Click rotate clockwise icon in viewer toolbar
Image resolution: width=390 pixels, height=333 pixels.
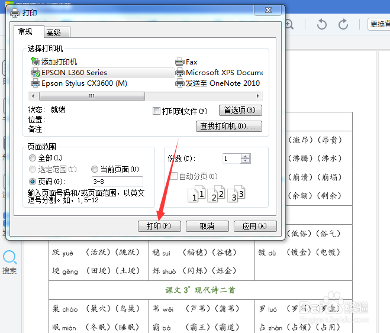point(343,24)
